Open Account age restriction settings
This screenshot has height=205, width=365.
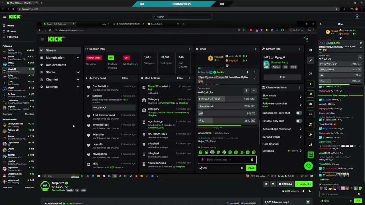point(281,129)
